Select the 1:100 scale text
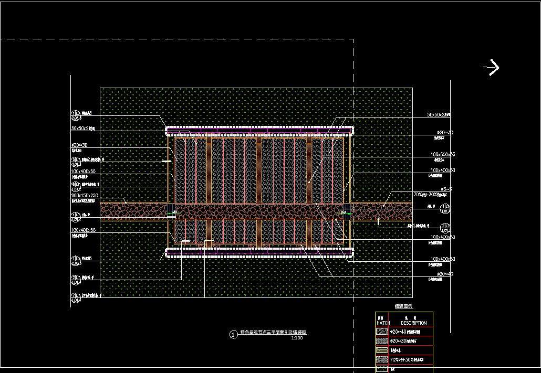This screenshot has height=373, width=541. coord(297,338)
